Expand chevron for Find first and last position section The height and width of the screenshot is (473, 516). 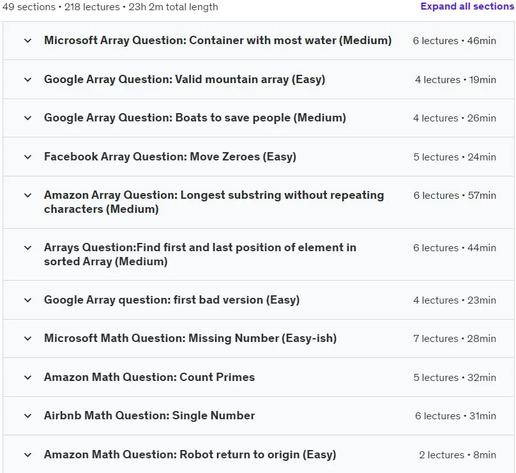pyautogui.click(x=28, y=248)
